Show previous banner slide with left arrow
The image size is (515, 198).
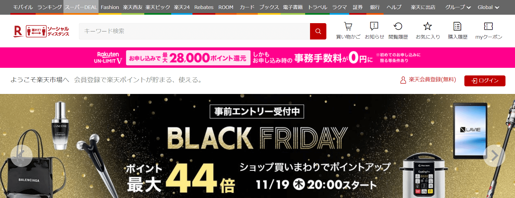[22, 156]
